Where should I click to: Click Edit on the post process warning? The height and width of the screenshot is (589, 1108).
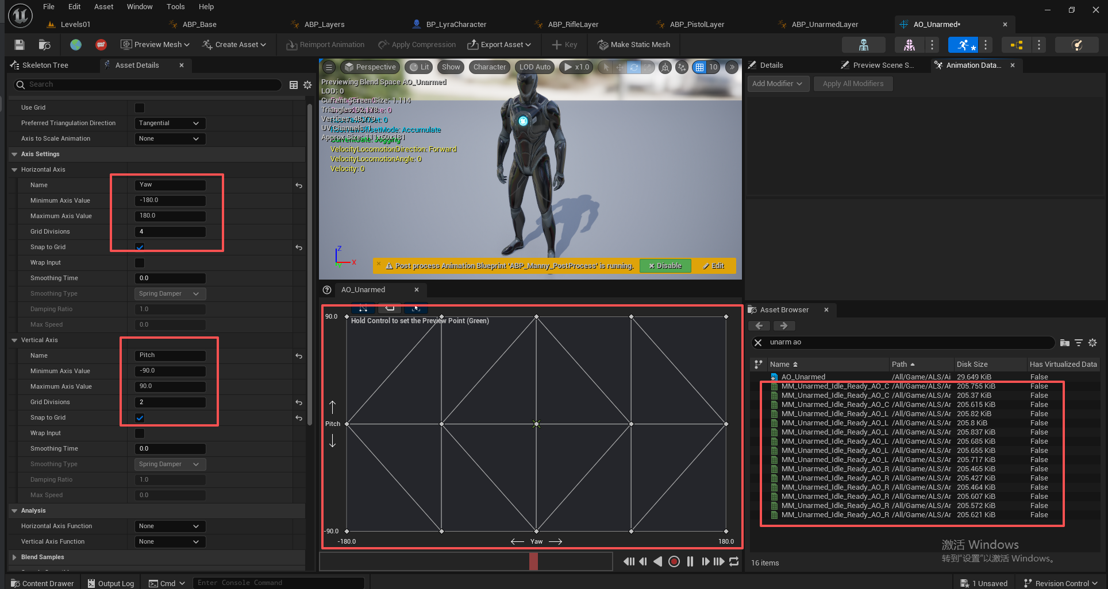coord(713,266)
